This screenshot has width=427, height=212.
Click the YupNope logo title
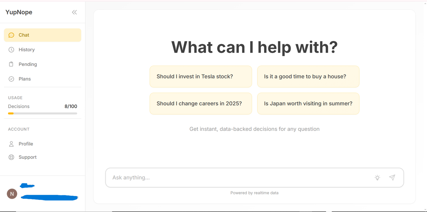point(19,12)
